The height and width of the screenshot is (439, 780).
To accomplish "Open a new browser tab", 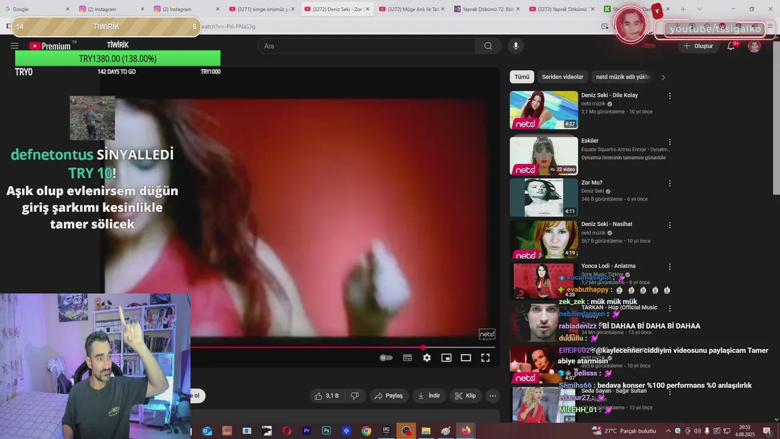I will 683,9.
